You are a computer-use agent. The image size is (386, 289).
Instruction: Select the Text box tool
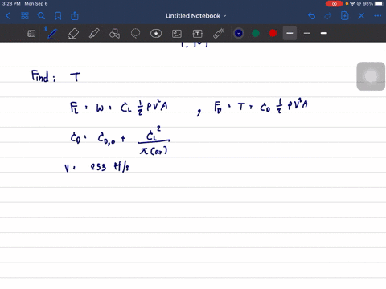coord(198,34)
